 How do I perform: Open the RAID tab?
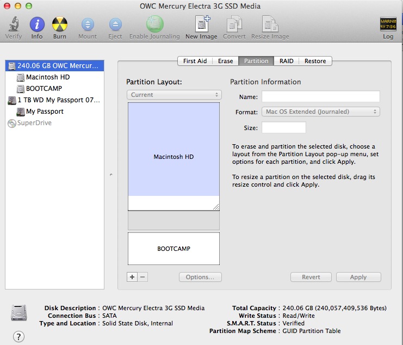(x=287, y=61)
